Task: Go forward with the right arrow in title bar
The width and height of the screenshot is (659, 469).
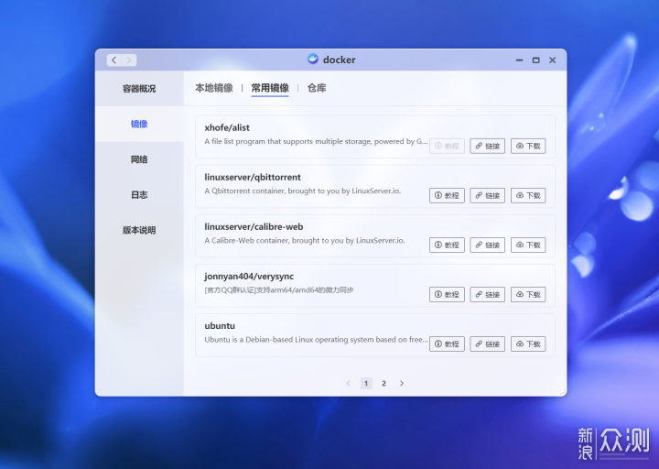Action: 129,60
